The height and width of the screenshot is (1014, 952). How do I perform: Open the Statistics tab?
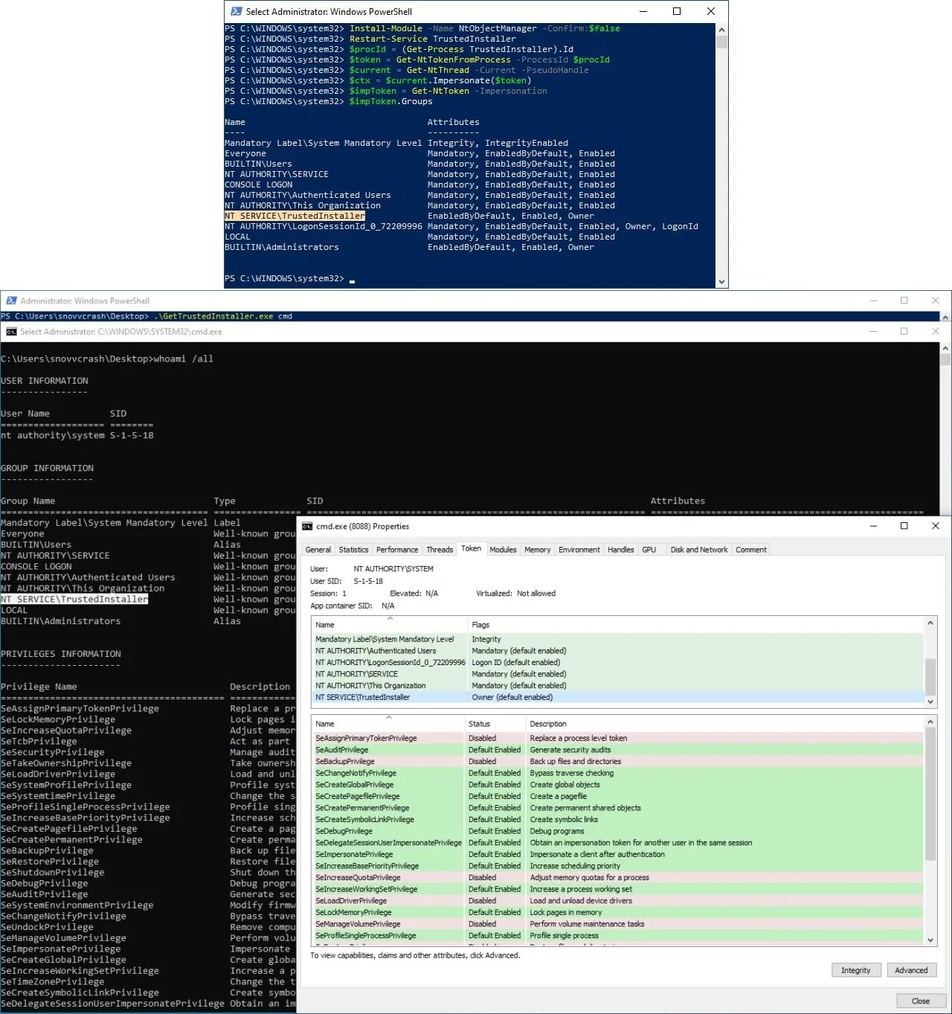(353, 550)
